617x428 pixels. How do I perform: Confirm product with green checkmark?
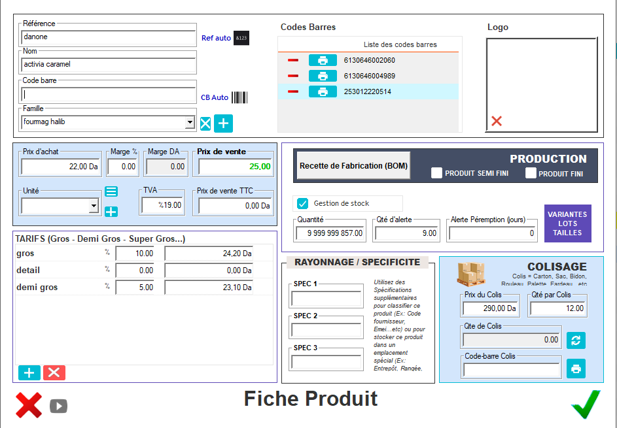click(585, 404)
